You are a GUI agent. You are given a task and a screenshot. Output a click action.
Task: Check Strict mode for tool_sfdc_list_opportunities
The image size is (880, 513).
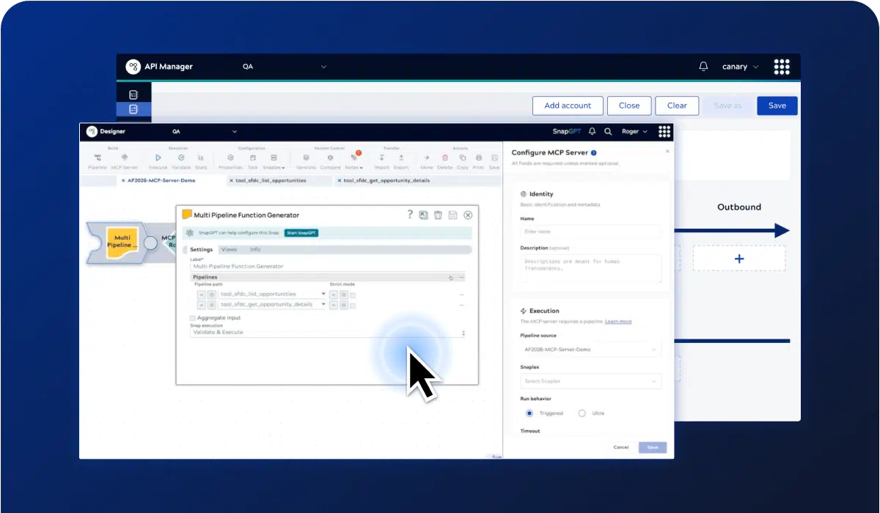click(353, 295)
